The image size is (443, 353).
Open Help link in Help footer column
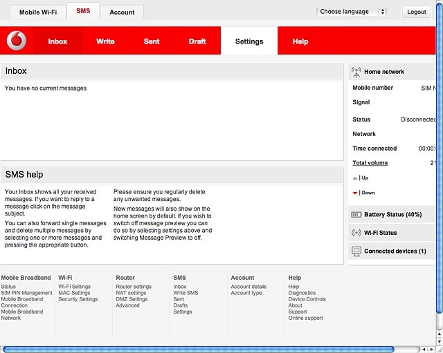(x=293, y=287)
